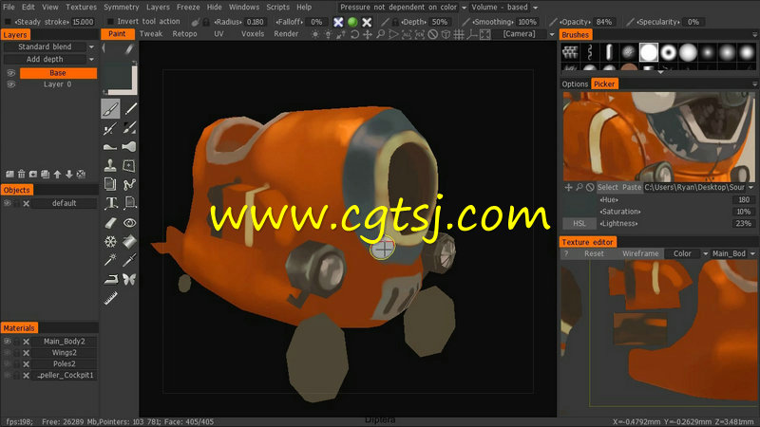The image size is (760, 427).
Task: Select the Freeze snowflake tool
Action: [x=111, y=241]
